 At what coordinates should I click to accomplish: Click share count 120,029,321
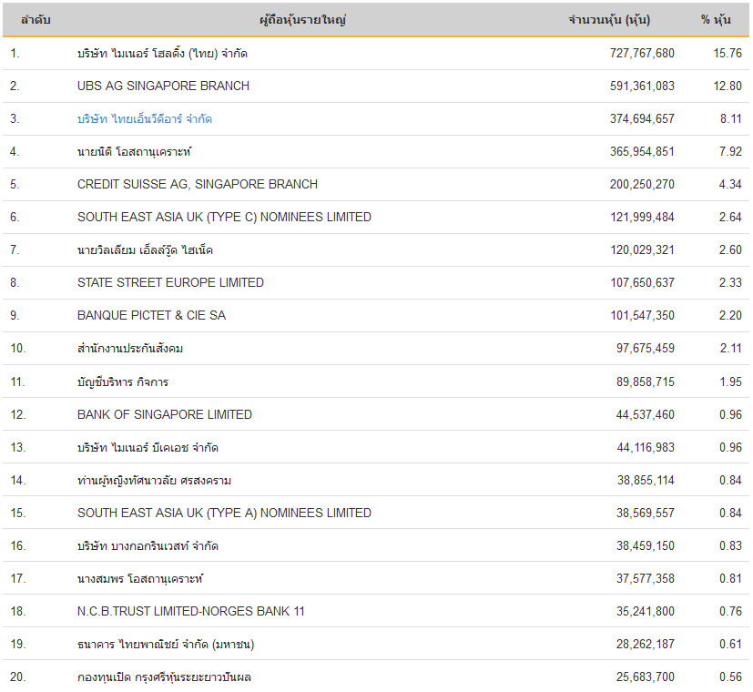tap(643, 249)
